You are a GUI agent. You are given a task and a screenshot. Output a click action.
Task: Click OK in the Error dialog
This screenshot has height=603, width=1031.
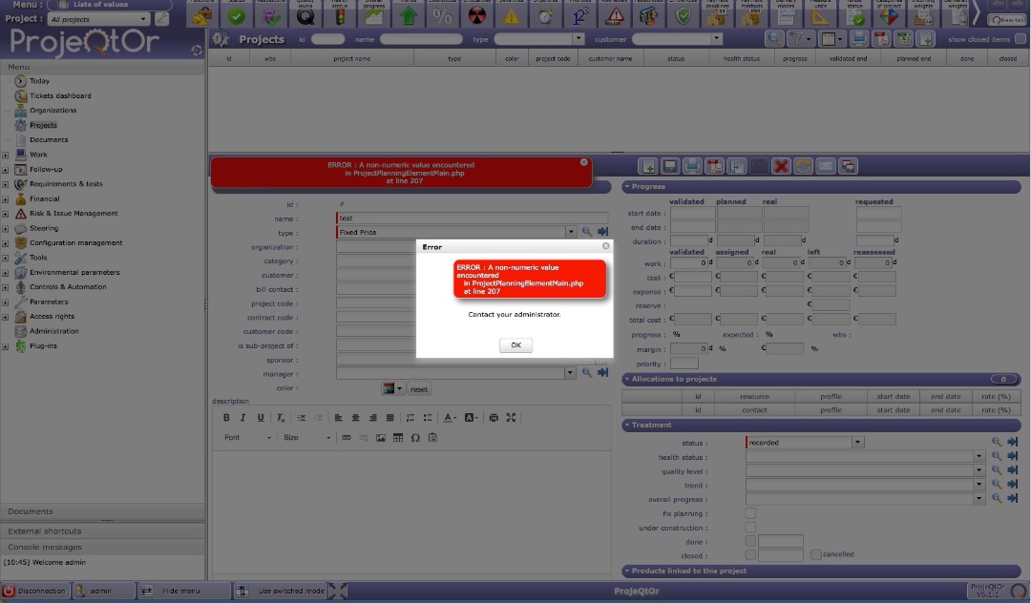pyautogui.click(x=515, y=345)
